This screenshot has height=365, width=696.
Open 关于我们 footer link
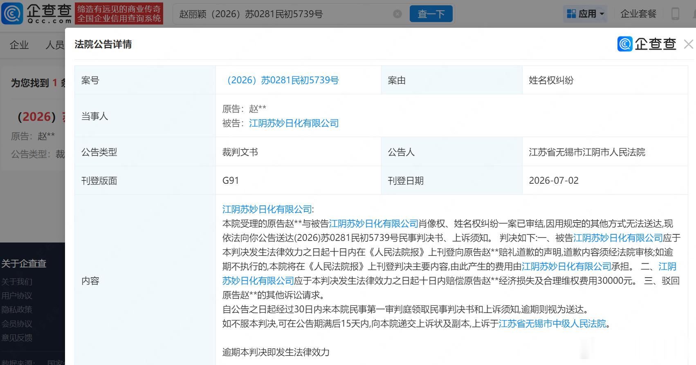(x=16, y=282)
